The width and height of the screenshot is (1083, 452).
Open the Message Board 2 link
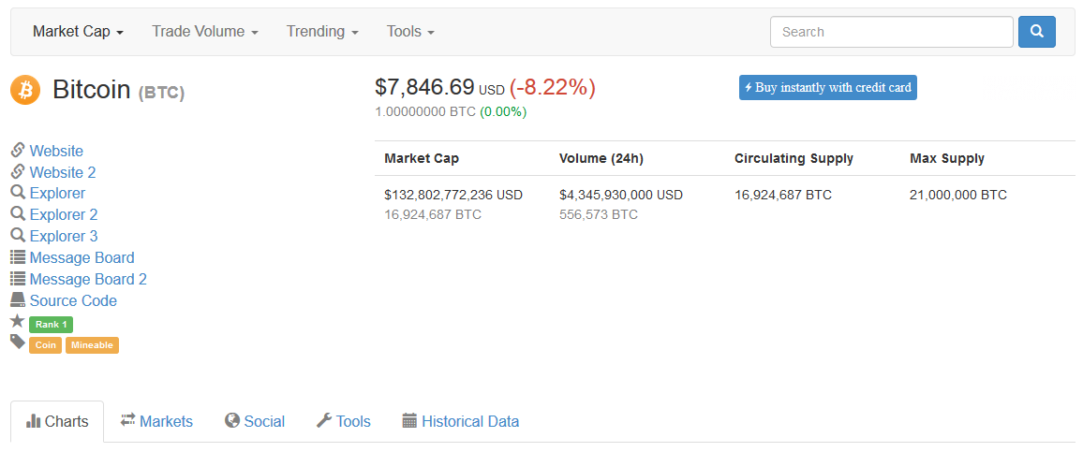88,279
